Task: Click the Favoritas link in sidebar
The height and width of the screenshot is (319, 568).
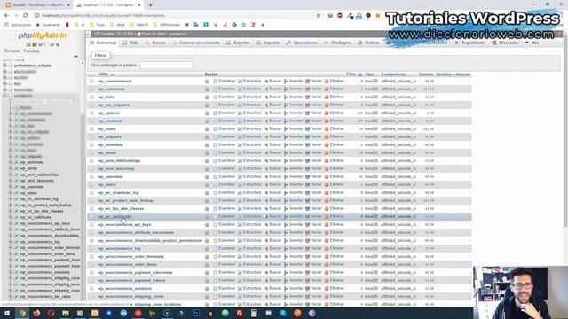Action: pos(32,51)
